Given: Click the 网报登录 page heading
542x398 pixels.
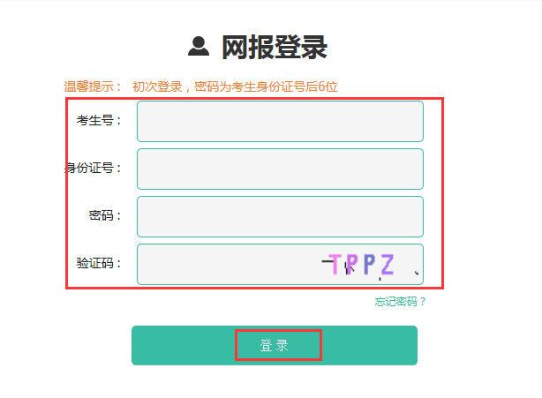Looking at the screenshot, I should pyautogui.click(x=274, y=47).
